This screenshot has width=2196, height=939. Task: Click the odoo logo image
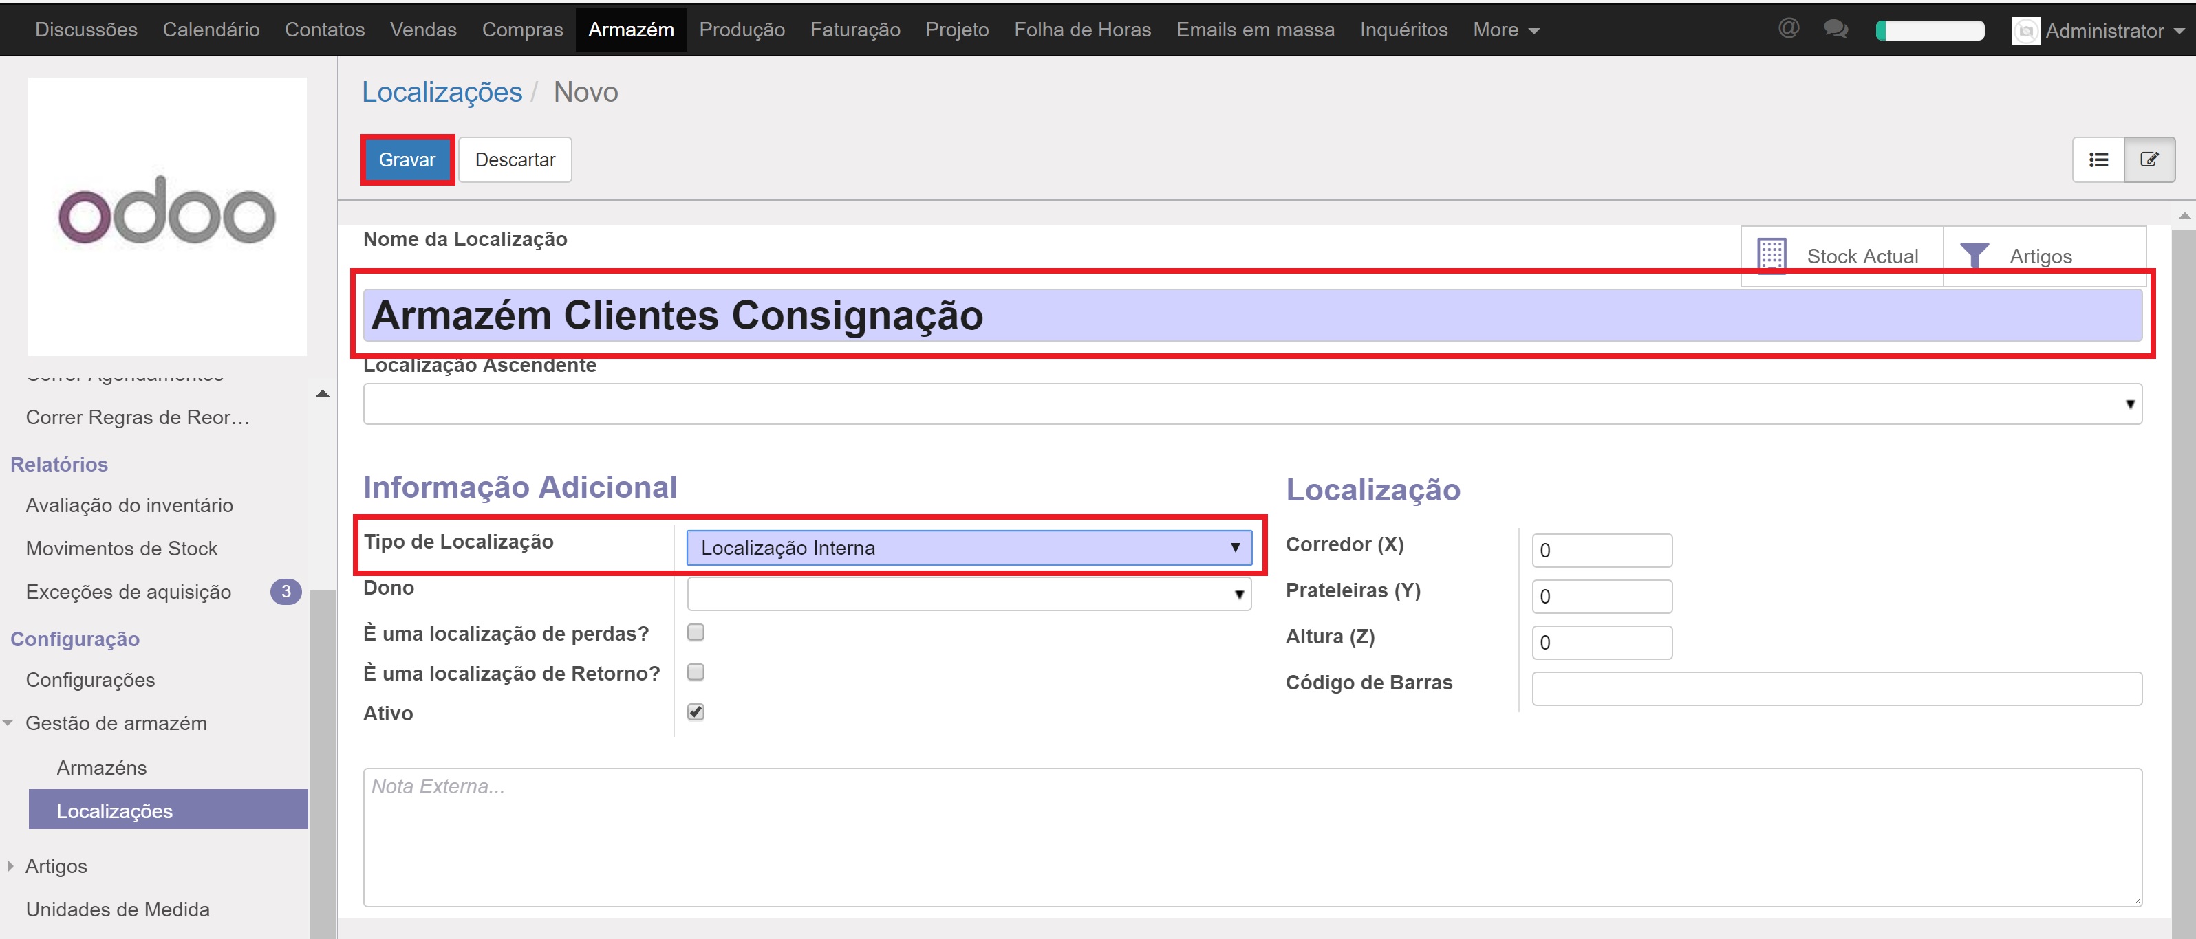(167, 214)
